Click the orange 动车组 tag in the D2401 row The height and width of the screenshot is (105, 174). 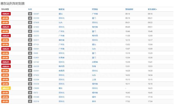pyautogui.click(x=5, y=58)
